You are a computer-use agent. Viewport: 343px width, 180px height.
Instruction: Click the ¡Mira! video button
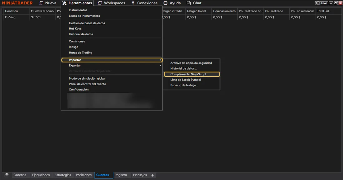coord(321,3)
